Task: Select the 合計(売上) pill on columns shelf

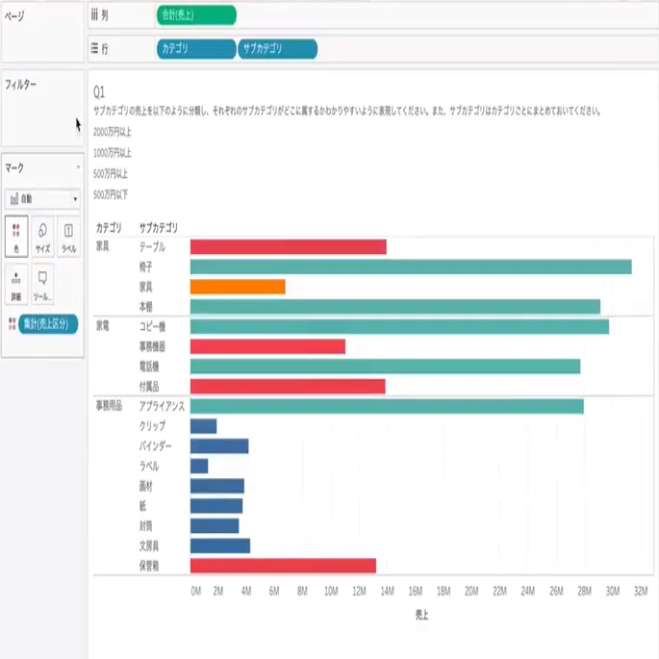Action: click(196, 15)
